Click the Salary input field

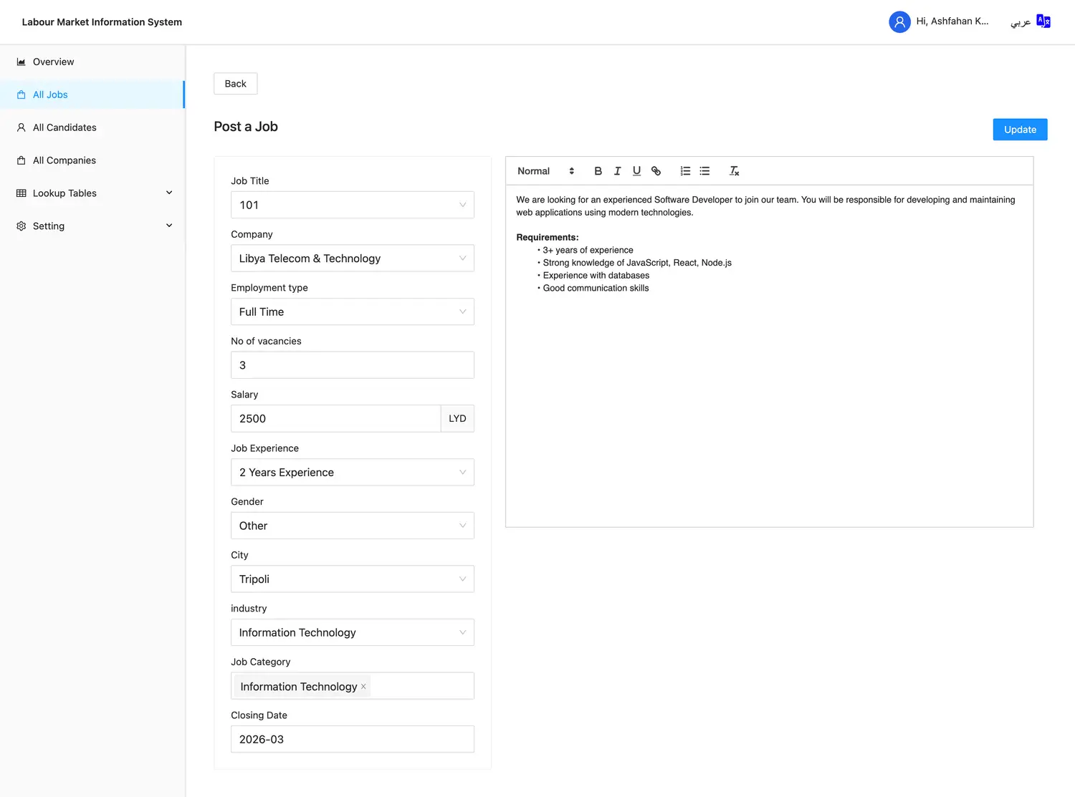(335, 419)
